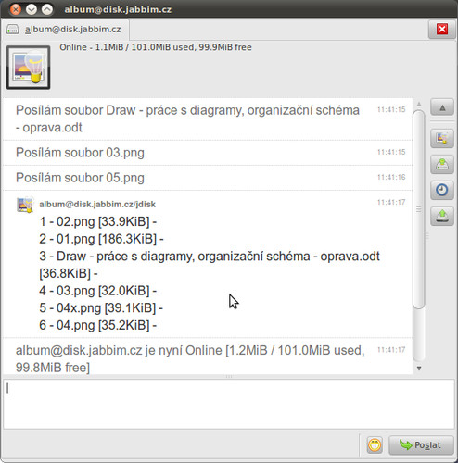Open the emoticon smiley picker

pos(375,444)
